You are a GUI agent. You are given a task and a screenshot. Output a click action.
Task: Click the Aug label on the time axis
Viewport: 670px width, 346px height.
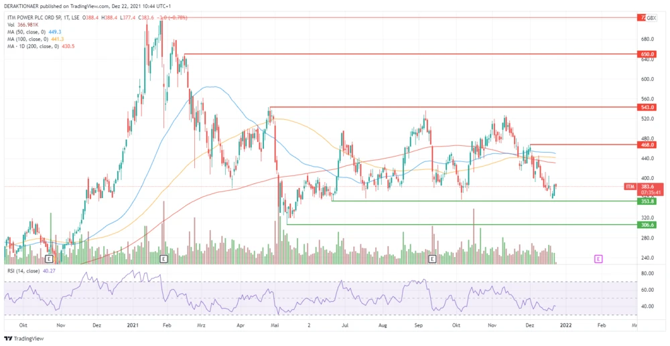pos(383,325)
